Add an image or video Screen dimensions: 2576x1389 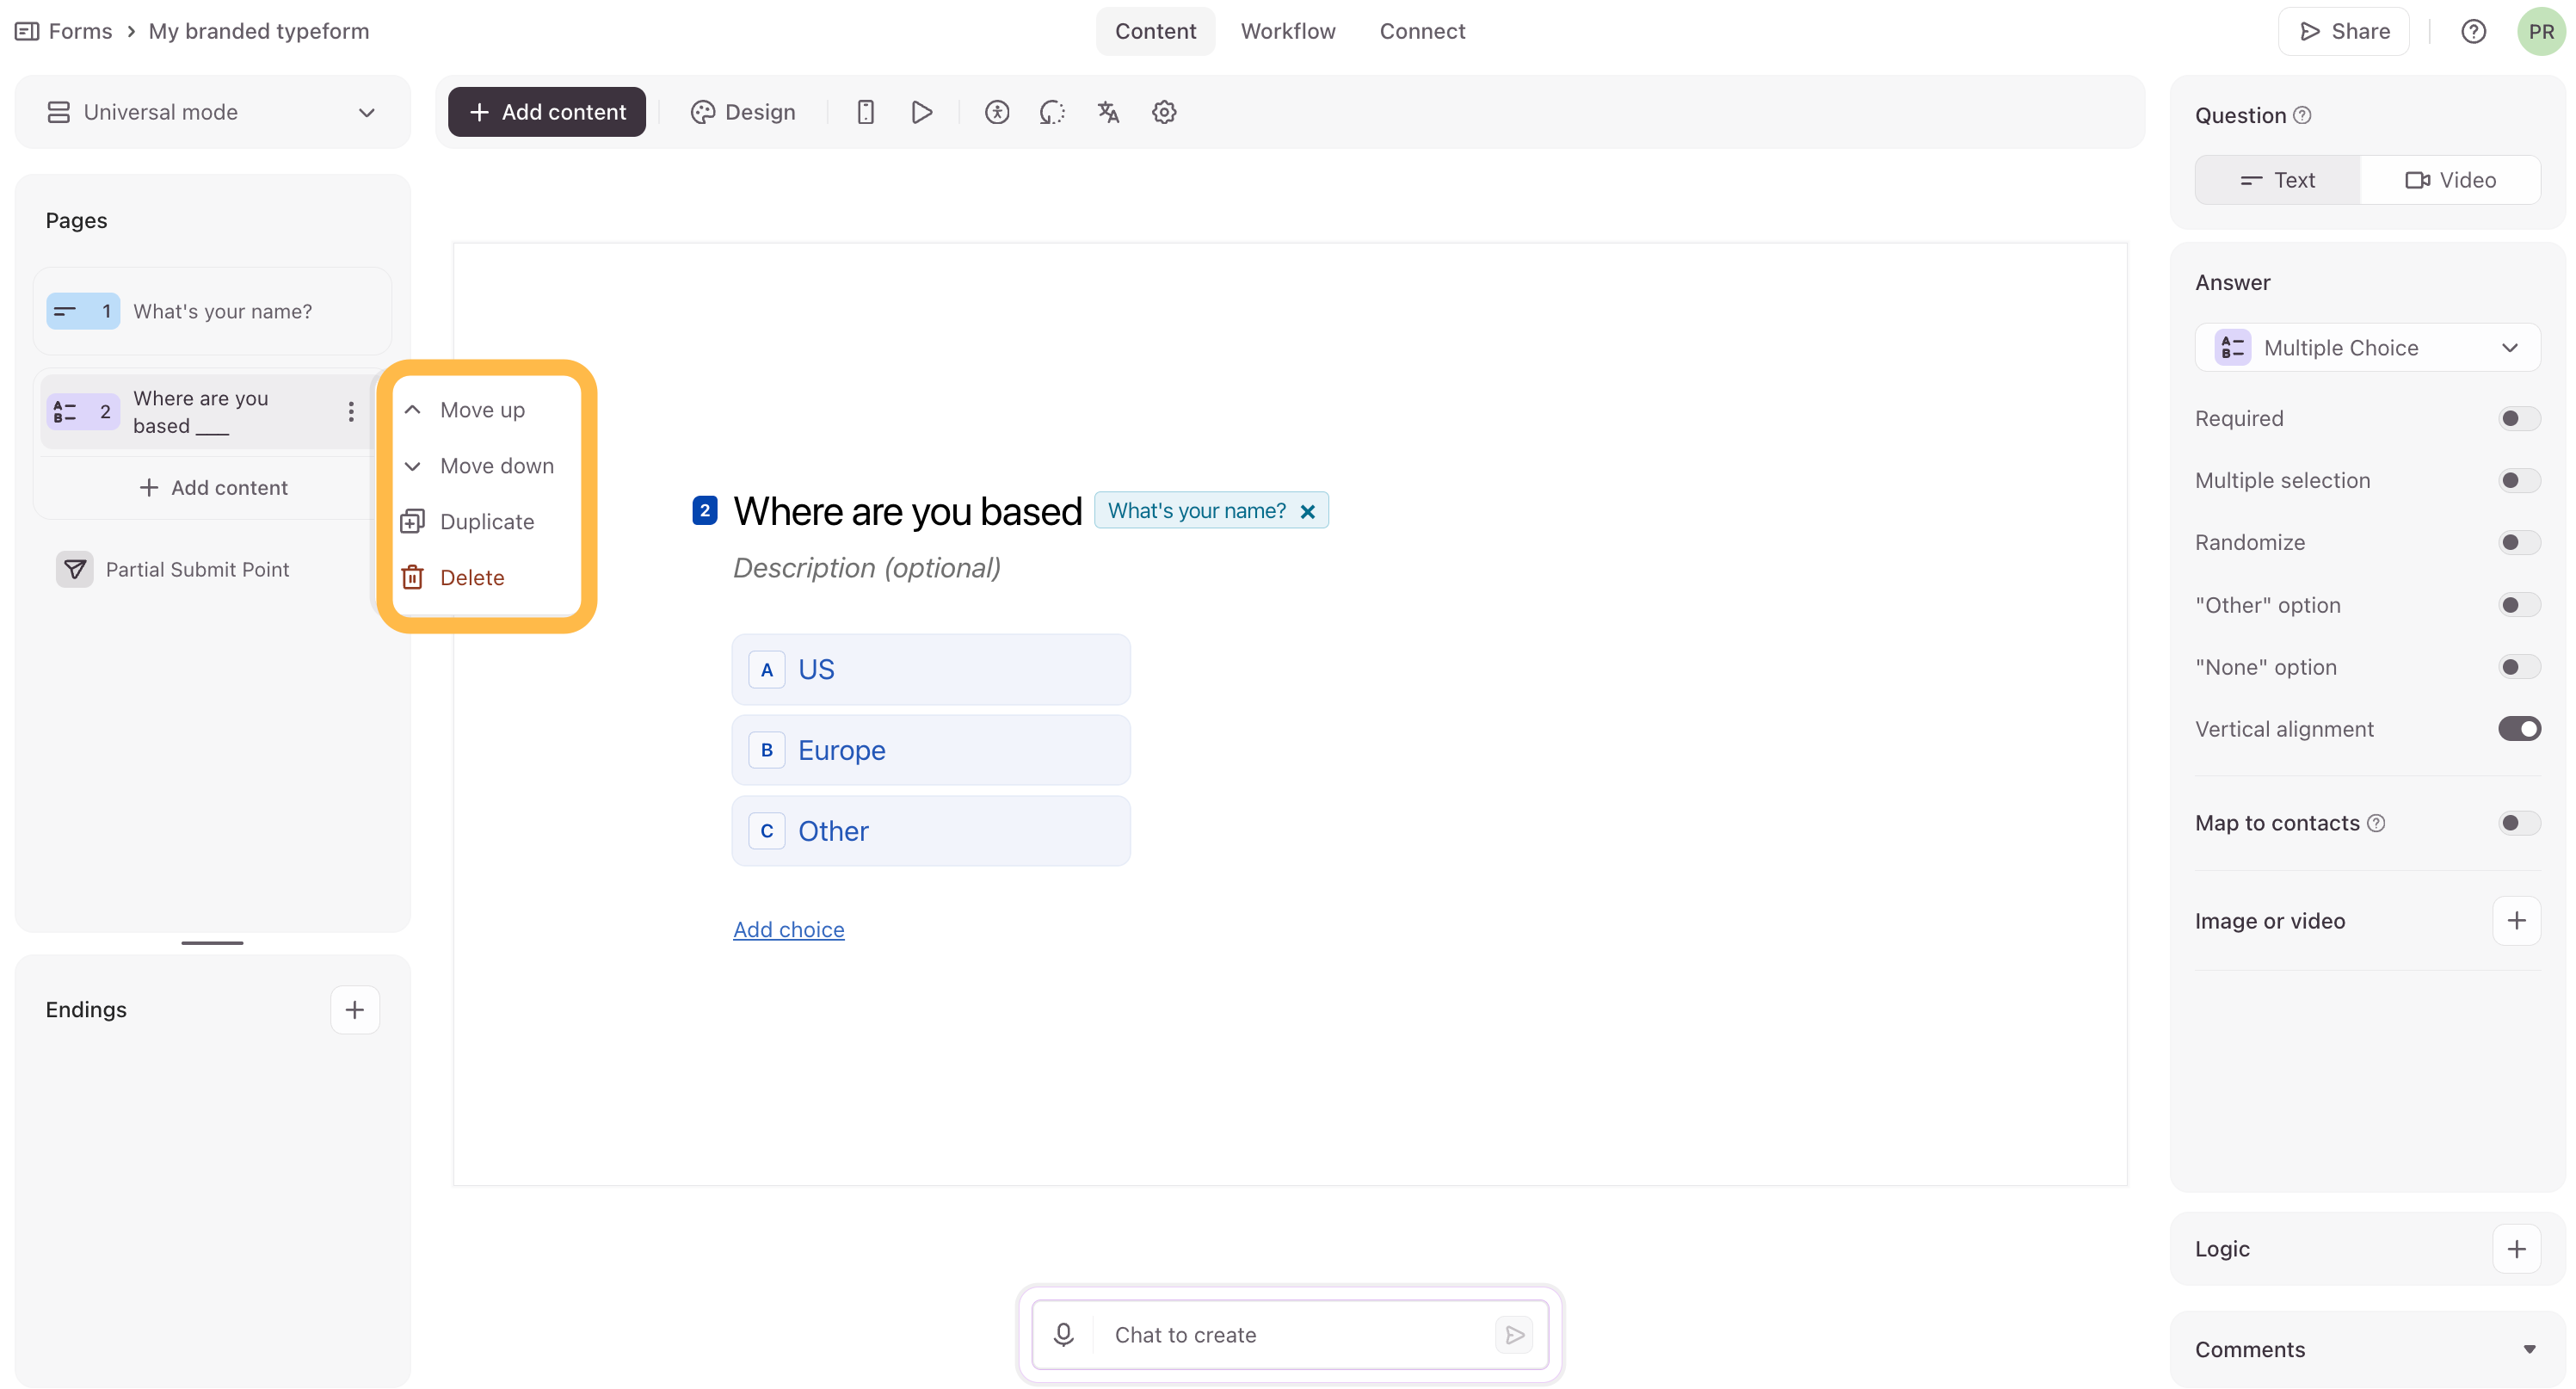pos(2516,920)
